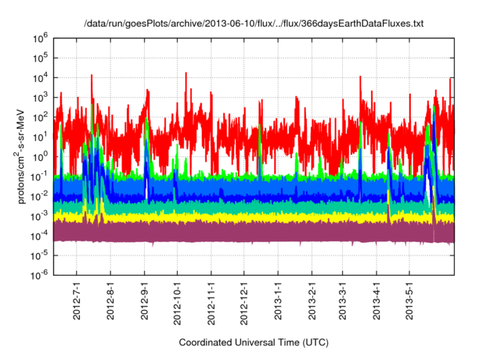Click the 10^-2 y-axis tick label
501x350 pixels.
coord(40,197)
